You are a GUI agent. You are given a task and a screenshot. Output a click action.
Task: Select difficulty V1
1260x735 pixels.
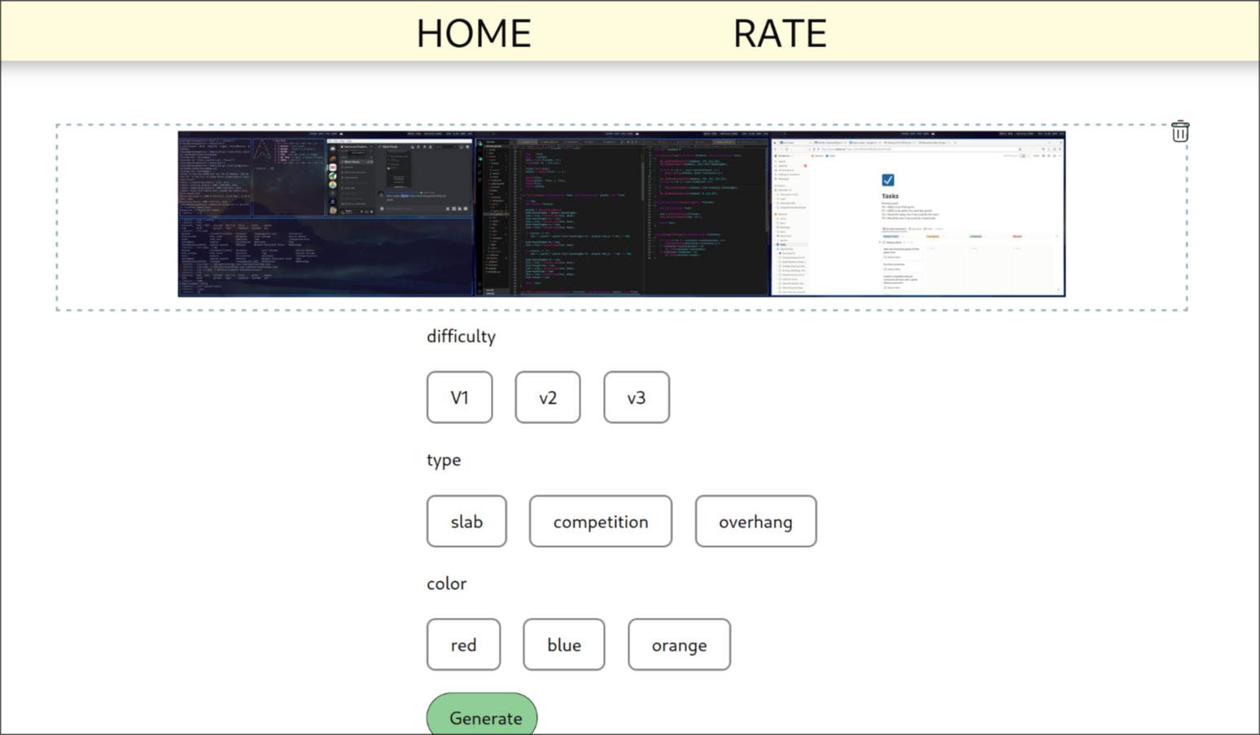(460, 397)
